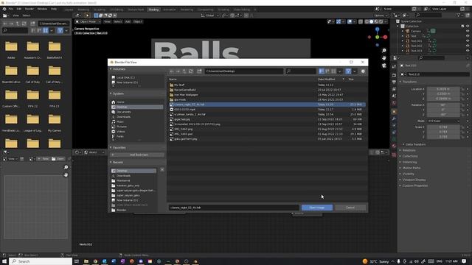Hide the Camera object in outliner
Image resolution: width=472 pixels, height=265 pixels.
click(x=468, y=31)
